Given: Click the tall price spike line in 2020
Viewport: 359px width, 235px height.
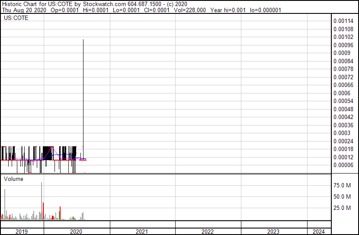Looking at the screenshot, I should point(83,87).
